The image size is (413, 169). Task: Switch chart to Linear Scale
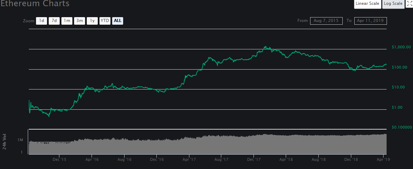pos(367,4)
